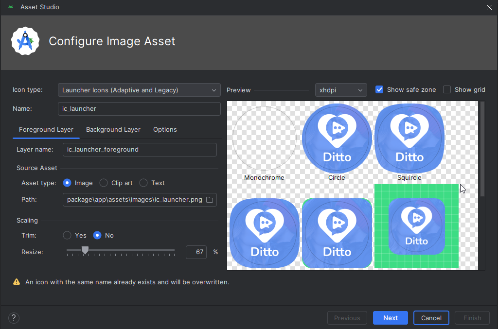Set Trim to Yes
Image resolution: width=498 pixels, height=329 pixels.
pos(67,236)
